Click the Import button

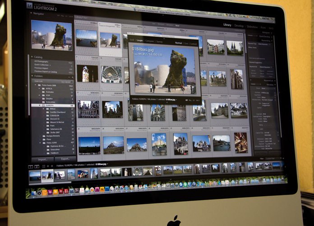[43, 160]
